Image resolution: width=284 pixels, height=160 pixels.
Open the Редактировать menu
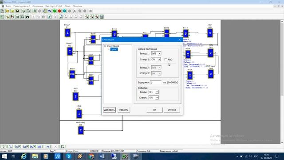(22, 6)
